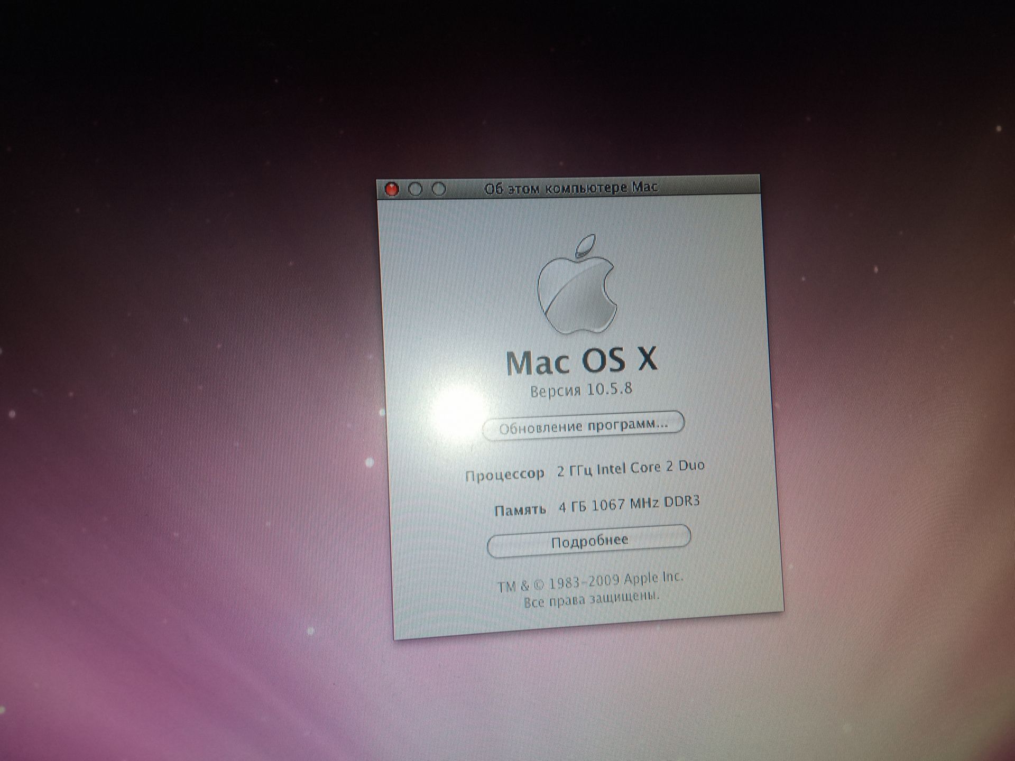Click the Обновление программ… button
Viewport: 1015px width, 761px height.
click(x=583, y=425)
